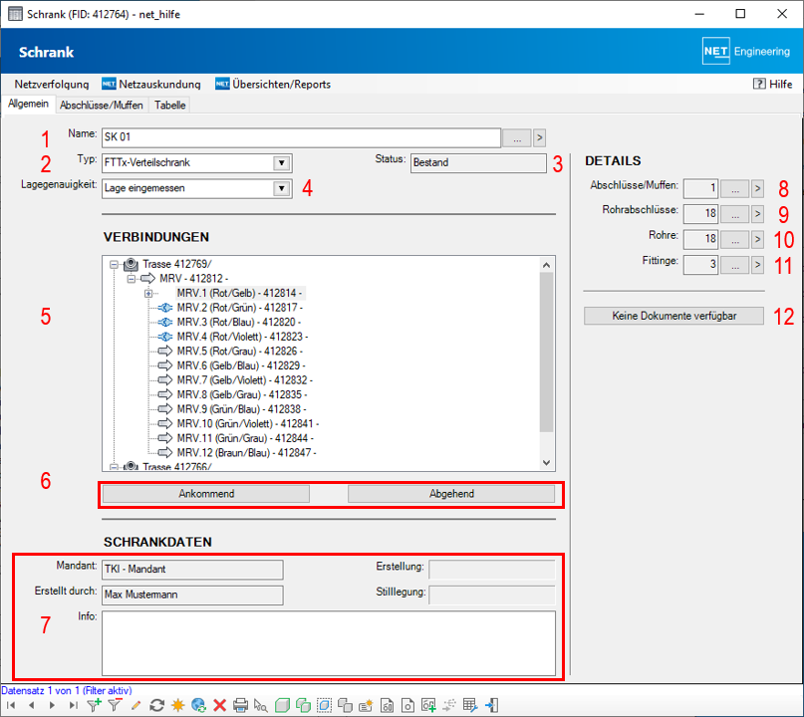Jump to the first record in navigator
Screen dimensions: 804x717
point(10,706)
